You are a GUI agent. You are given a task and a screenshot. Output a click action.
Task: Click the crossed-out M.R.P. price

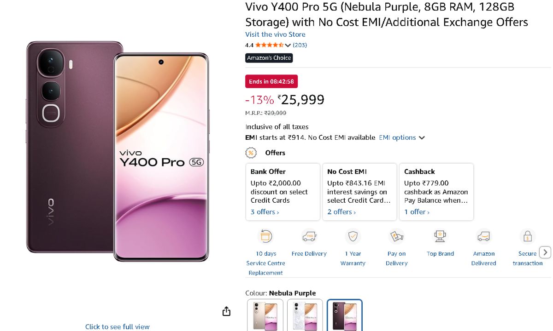click(276, 113)
